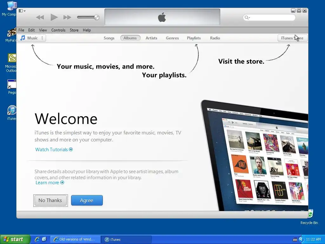The width and height of the screenshot is (325, 244).
Task: Open the Edit menu
Action: pos(31,30)
